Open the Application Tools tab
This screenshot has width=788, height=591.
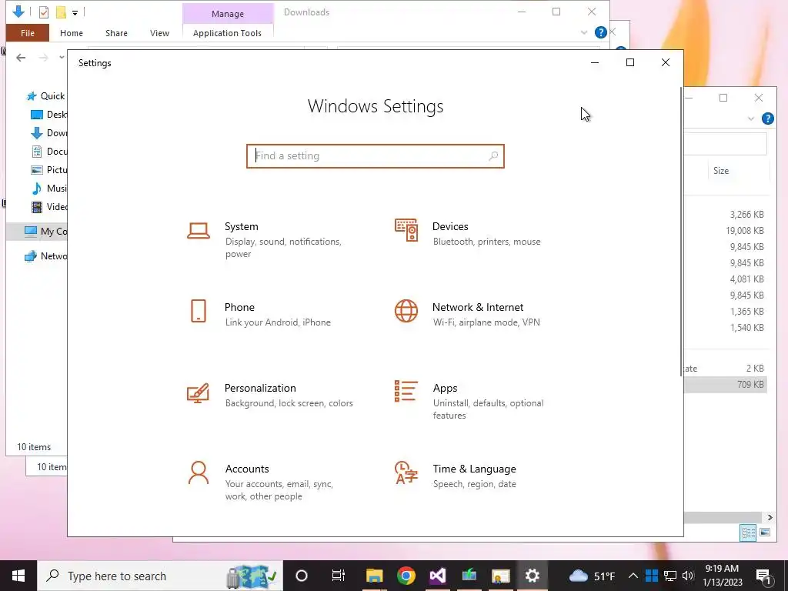coord(227,33)
